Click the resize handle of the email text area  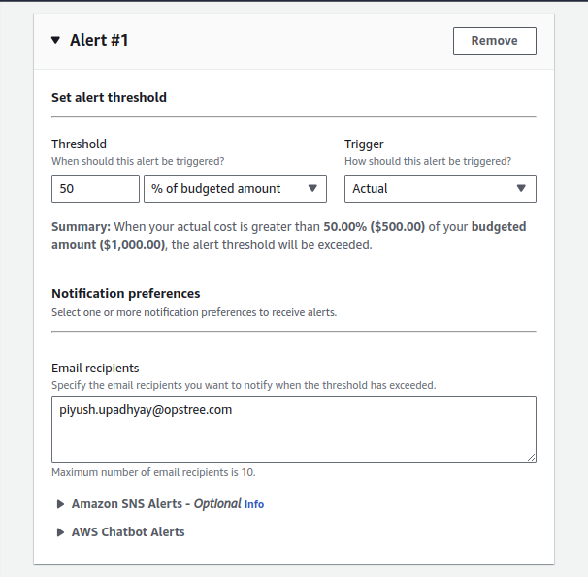click(531, 456)
